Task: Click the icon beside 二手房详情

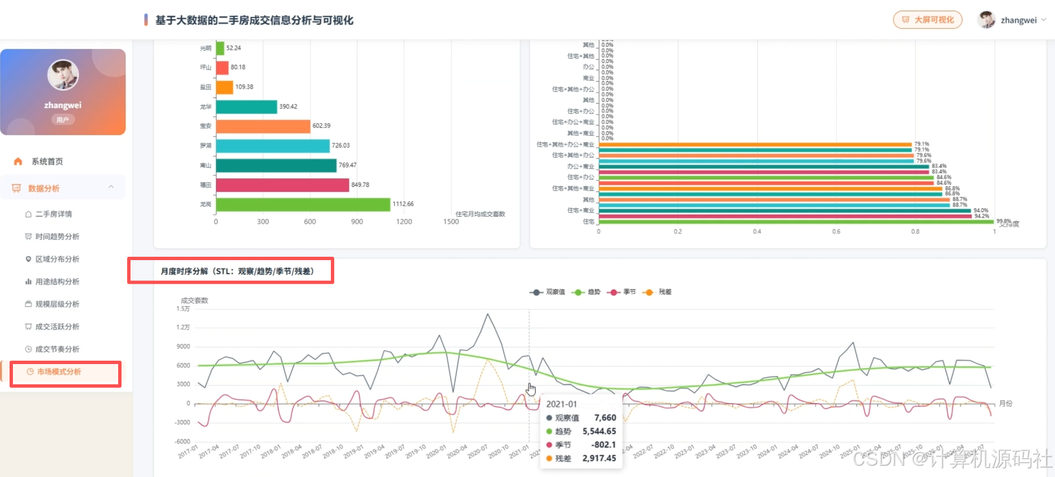Action: click(29, 214)
